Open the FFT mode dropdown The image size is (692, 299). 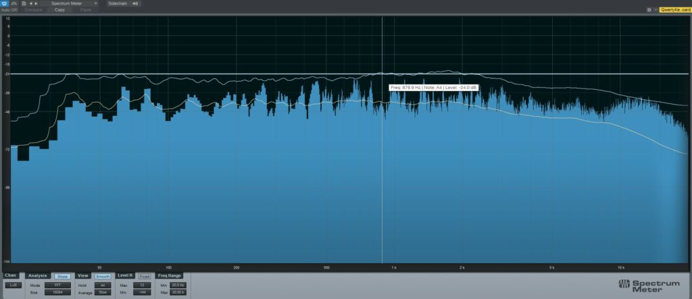[57, 285]
